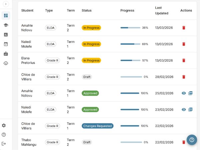Click ELDA tag in Amahle Ndlovu Term 2 row

[51, 28]
